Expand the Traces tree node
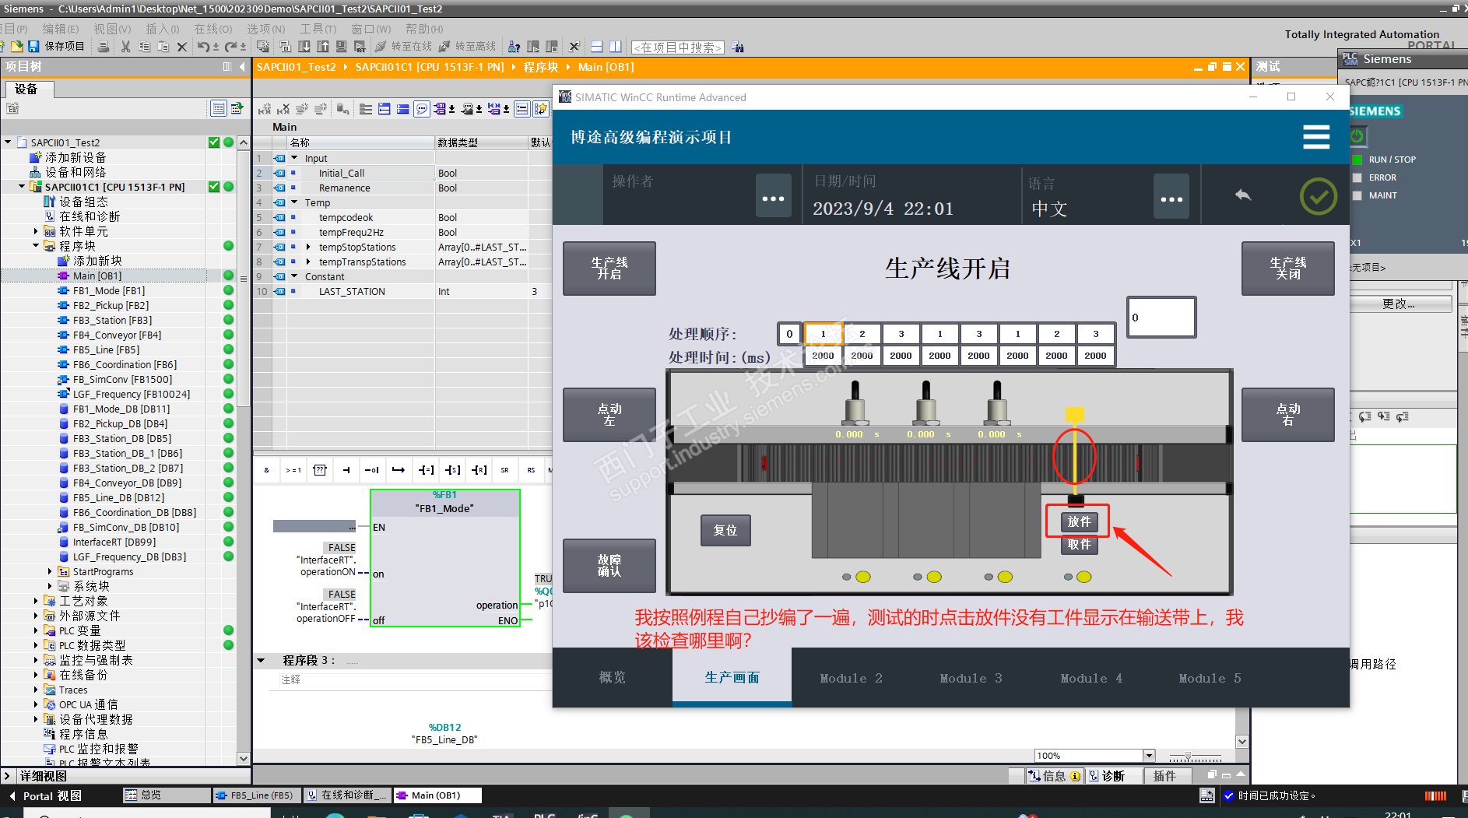1468x818 pixels. pos(36,690)
